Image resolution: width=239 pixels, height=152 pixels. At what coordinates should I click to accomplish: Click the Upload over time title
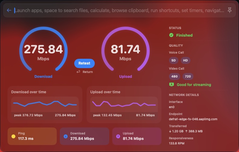coord(105,92)
